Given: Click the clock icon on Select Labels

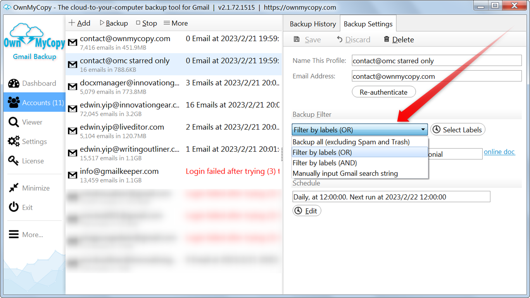Looking at the screenshot, I should (437, 130).
